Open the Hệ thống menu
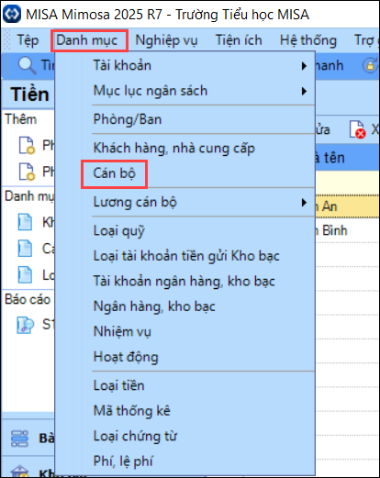380x478 pixels. 308,40
